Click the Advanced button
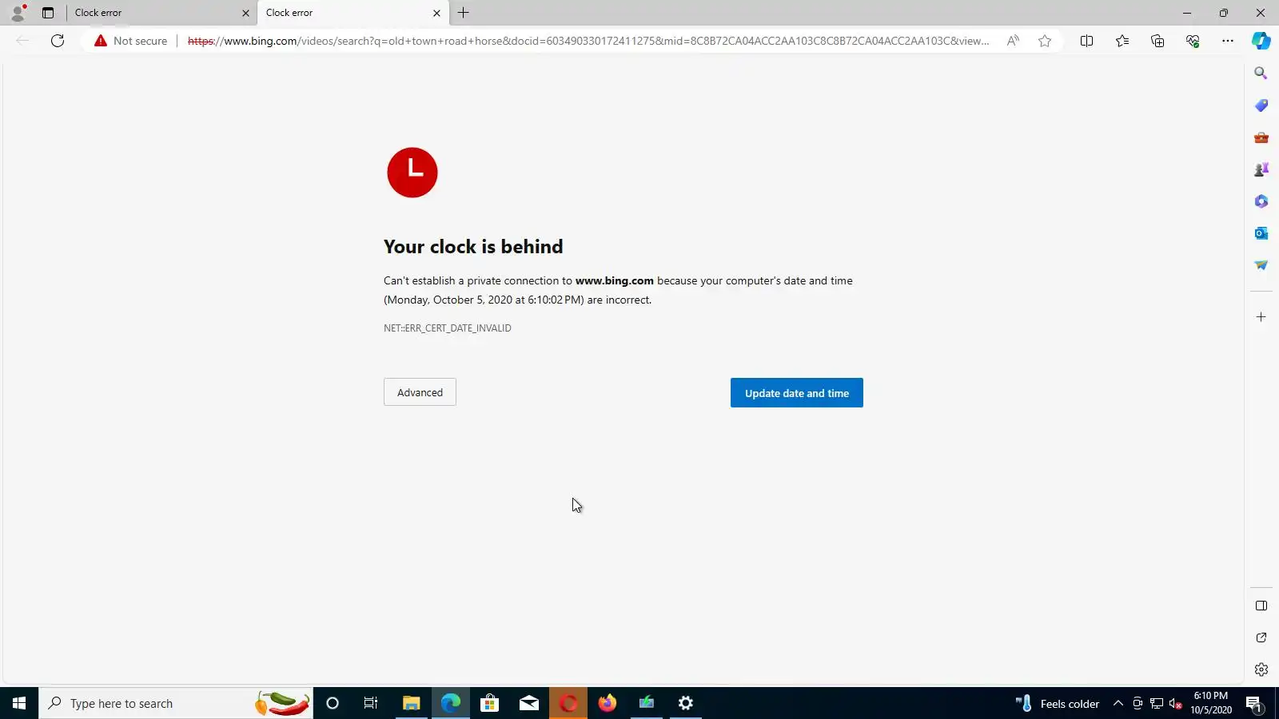Screen dimensions: 1279x719 pyautogui.click(x=420, y=392)
